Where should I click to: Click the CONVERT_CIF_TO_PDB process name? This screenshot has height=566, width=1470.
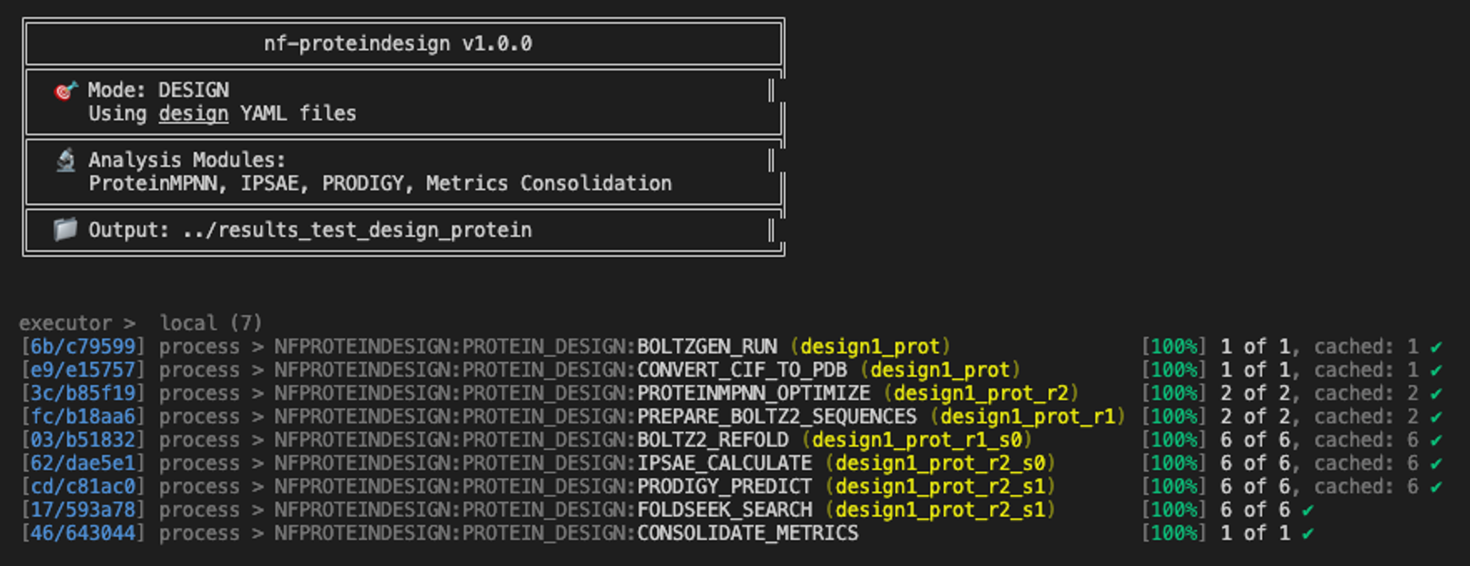tap(742, 371)
